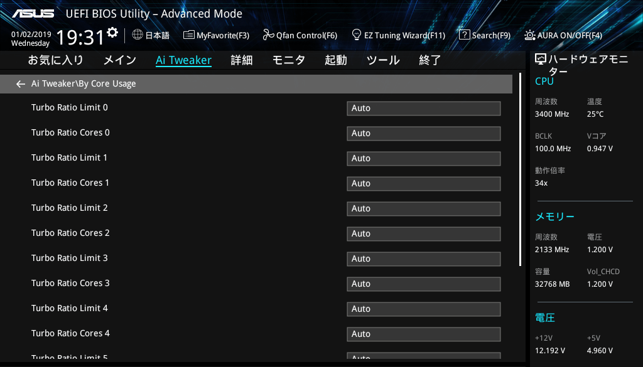Select the Turbo Ratio Limit 2 label
Viewport: 643px width, 367px height.
tap(69, 208)
